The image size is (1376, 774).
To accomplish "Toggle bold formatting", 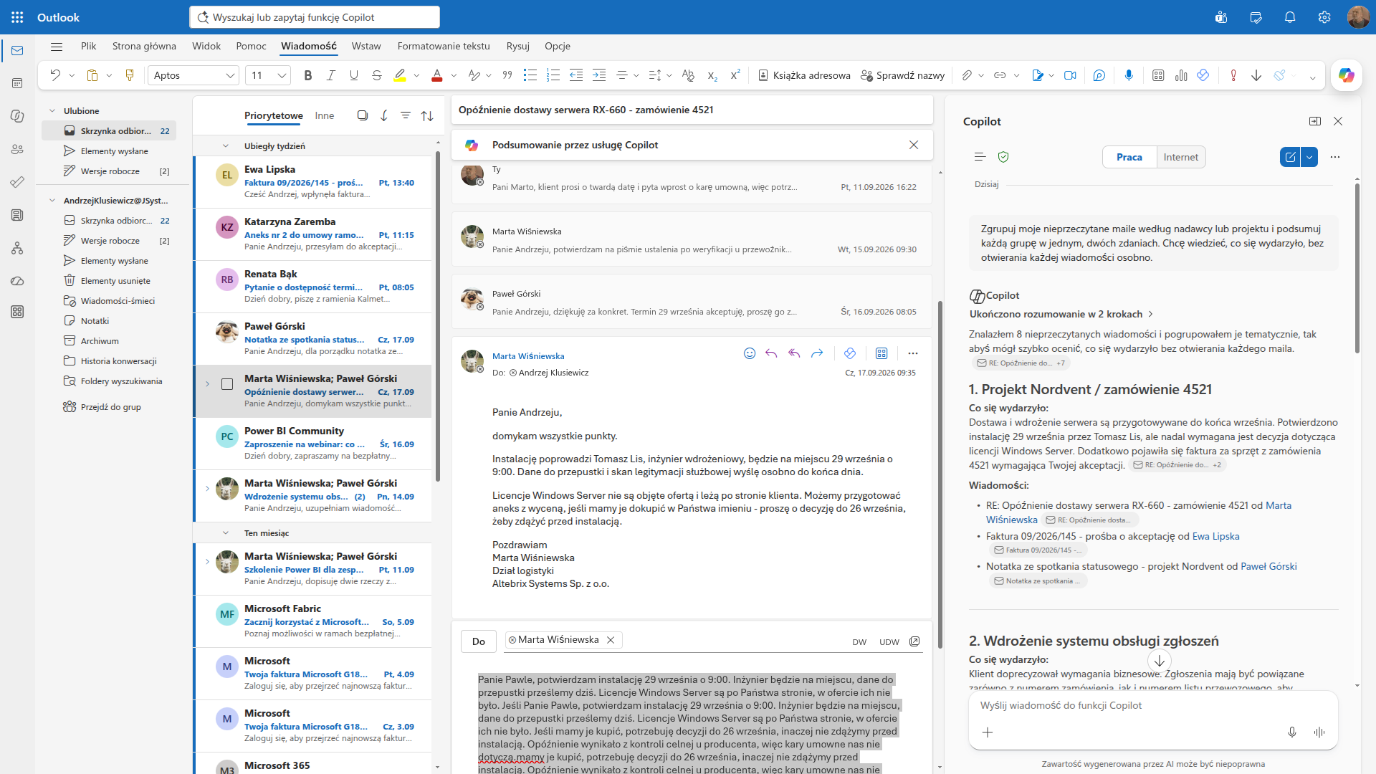I will [x=308, y=75].
